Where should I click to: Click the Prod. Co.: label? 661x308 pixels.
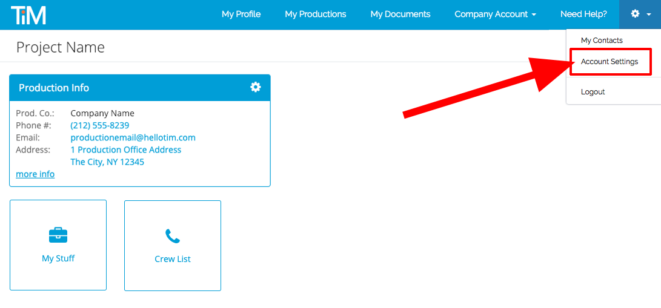click(x=35, y=113)
